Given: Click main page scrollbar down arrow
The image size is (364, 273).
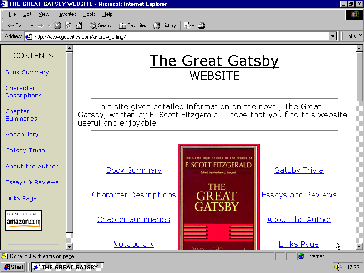Looking at the screenshot, I should tap(359, 246).
